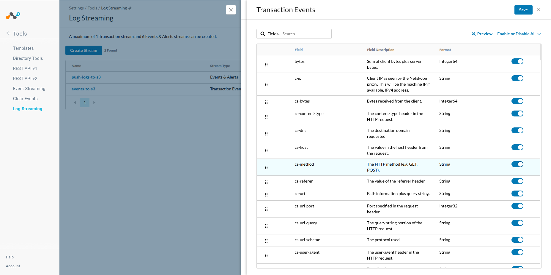The width and height of the screenshot is (551, 275).
Task: Turn off the cs-user-agent field switch
Action: [x=517, y=252]
